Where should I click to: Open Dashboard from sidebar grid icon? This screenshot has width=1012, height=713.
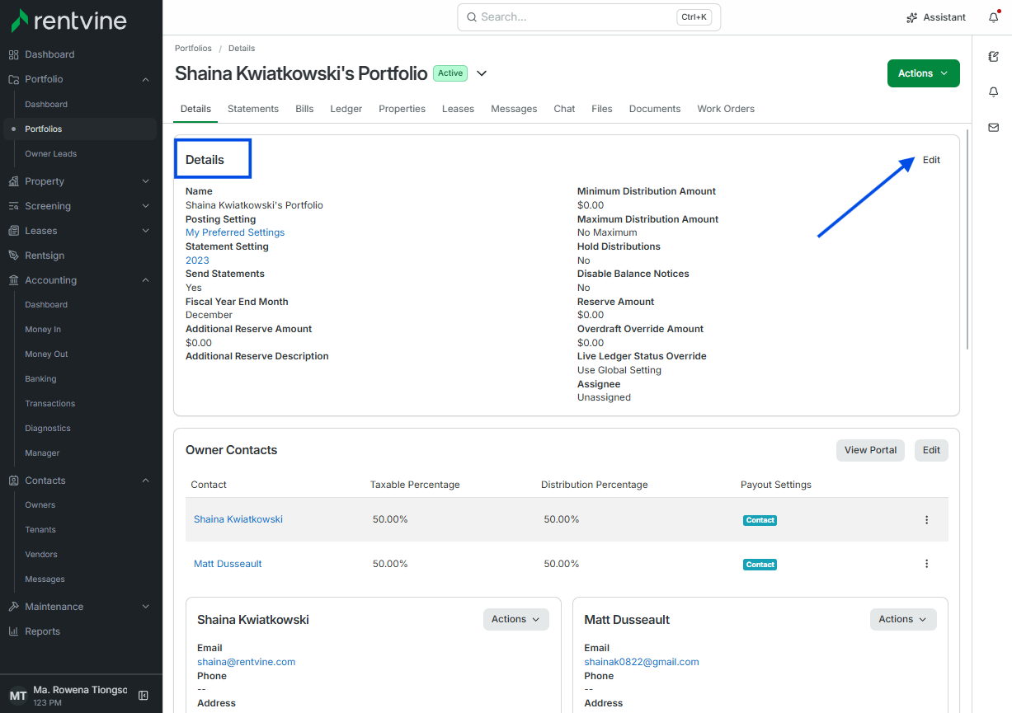click(x=13, y=54)
